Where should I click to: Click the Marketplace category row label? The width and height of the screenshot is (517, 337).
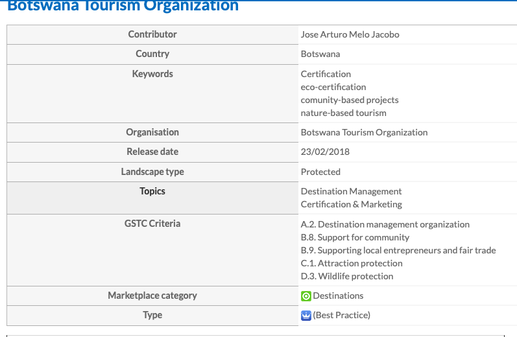point(152,296)
